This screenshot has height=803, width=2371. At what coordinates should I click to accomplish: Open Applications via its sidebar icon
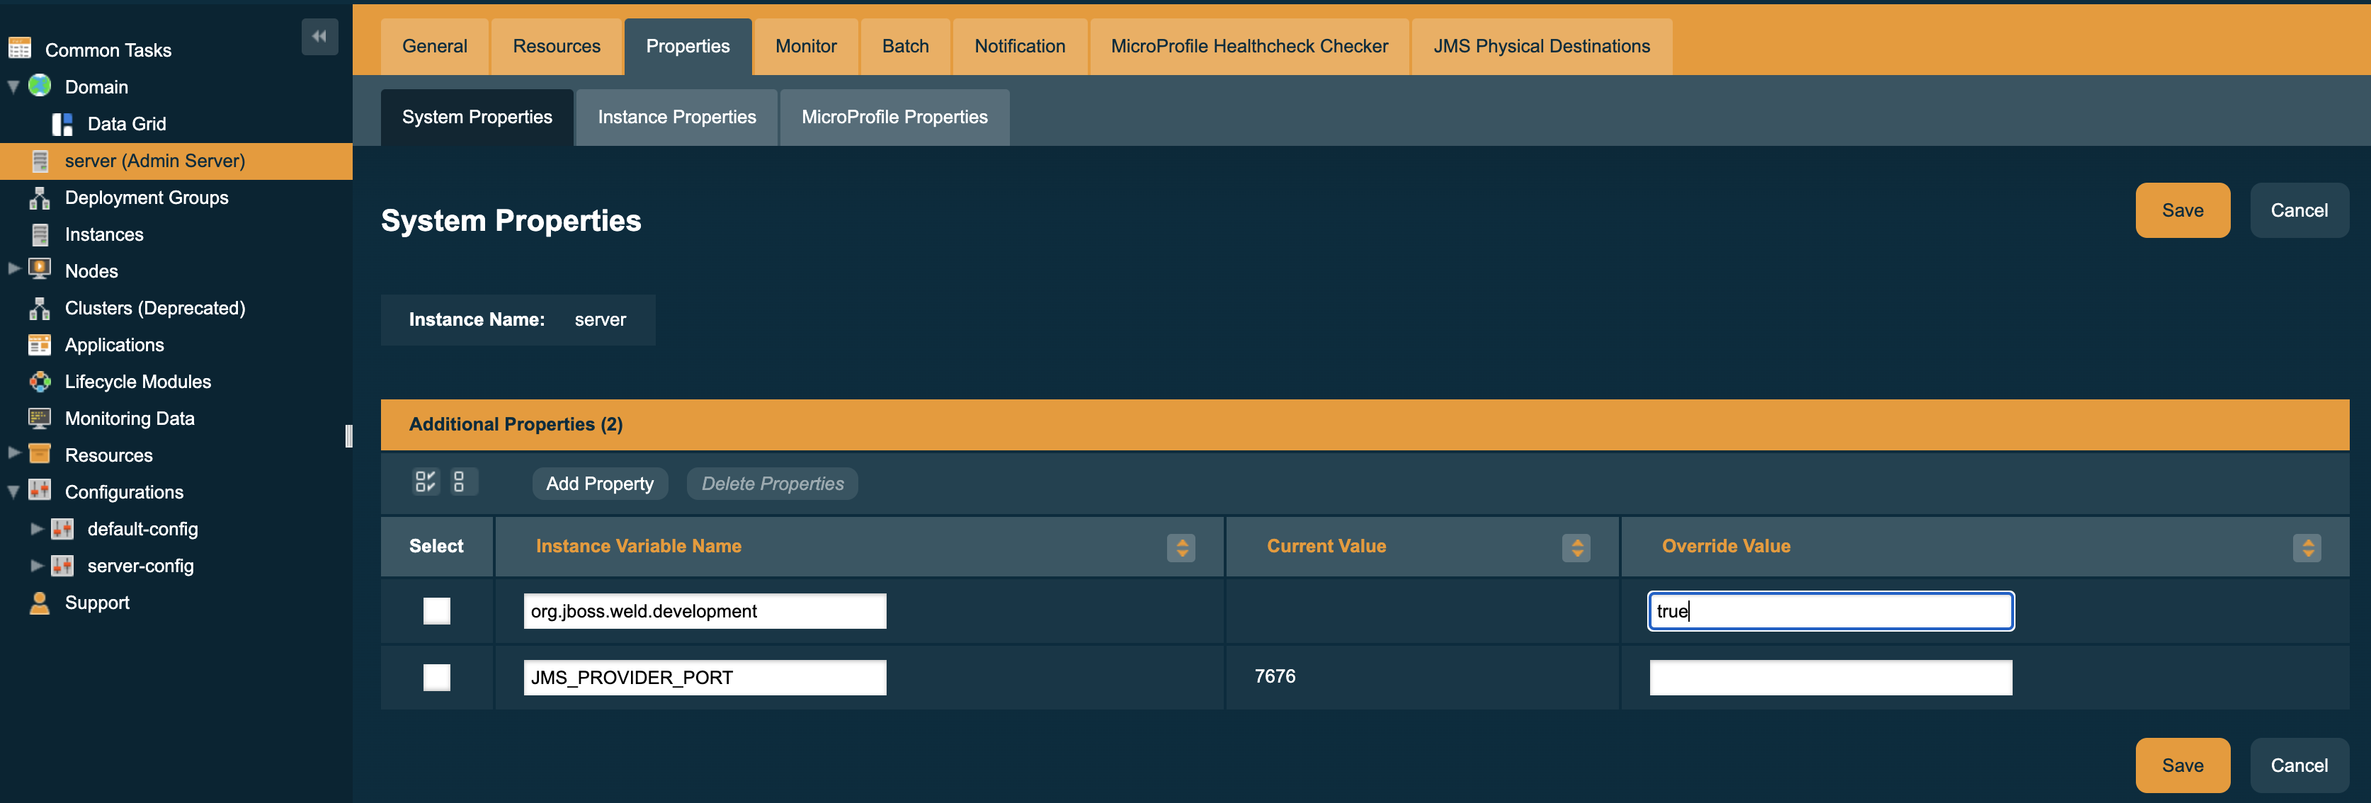39,344
